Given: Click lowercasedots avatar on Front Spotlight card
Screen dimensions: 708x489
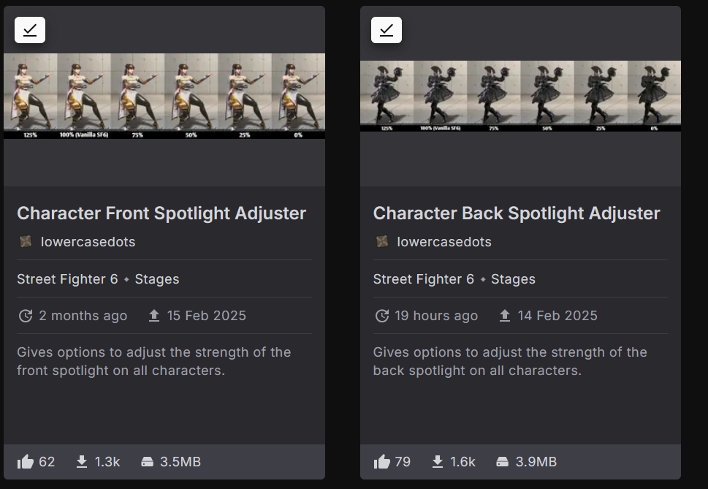Looking at the screenshot, I should point(26,241).
